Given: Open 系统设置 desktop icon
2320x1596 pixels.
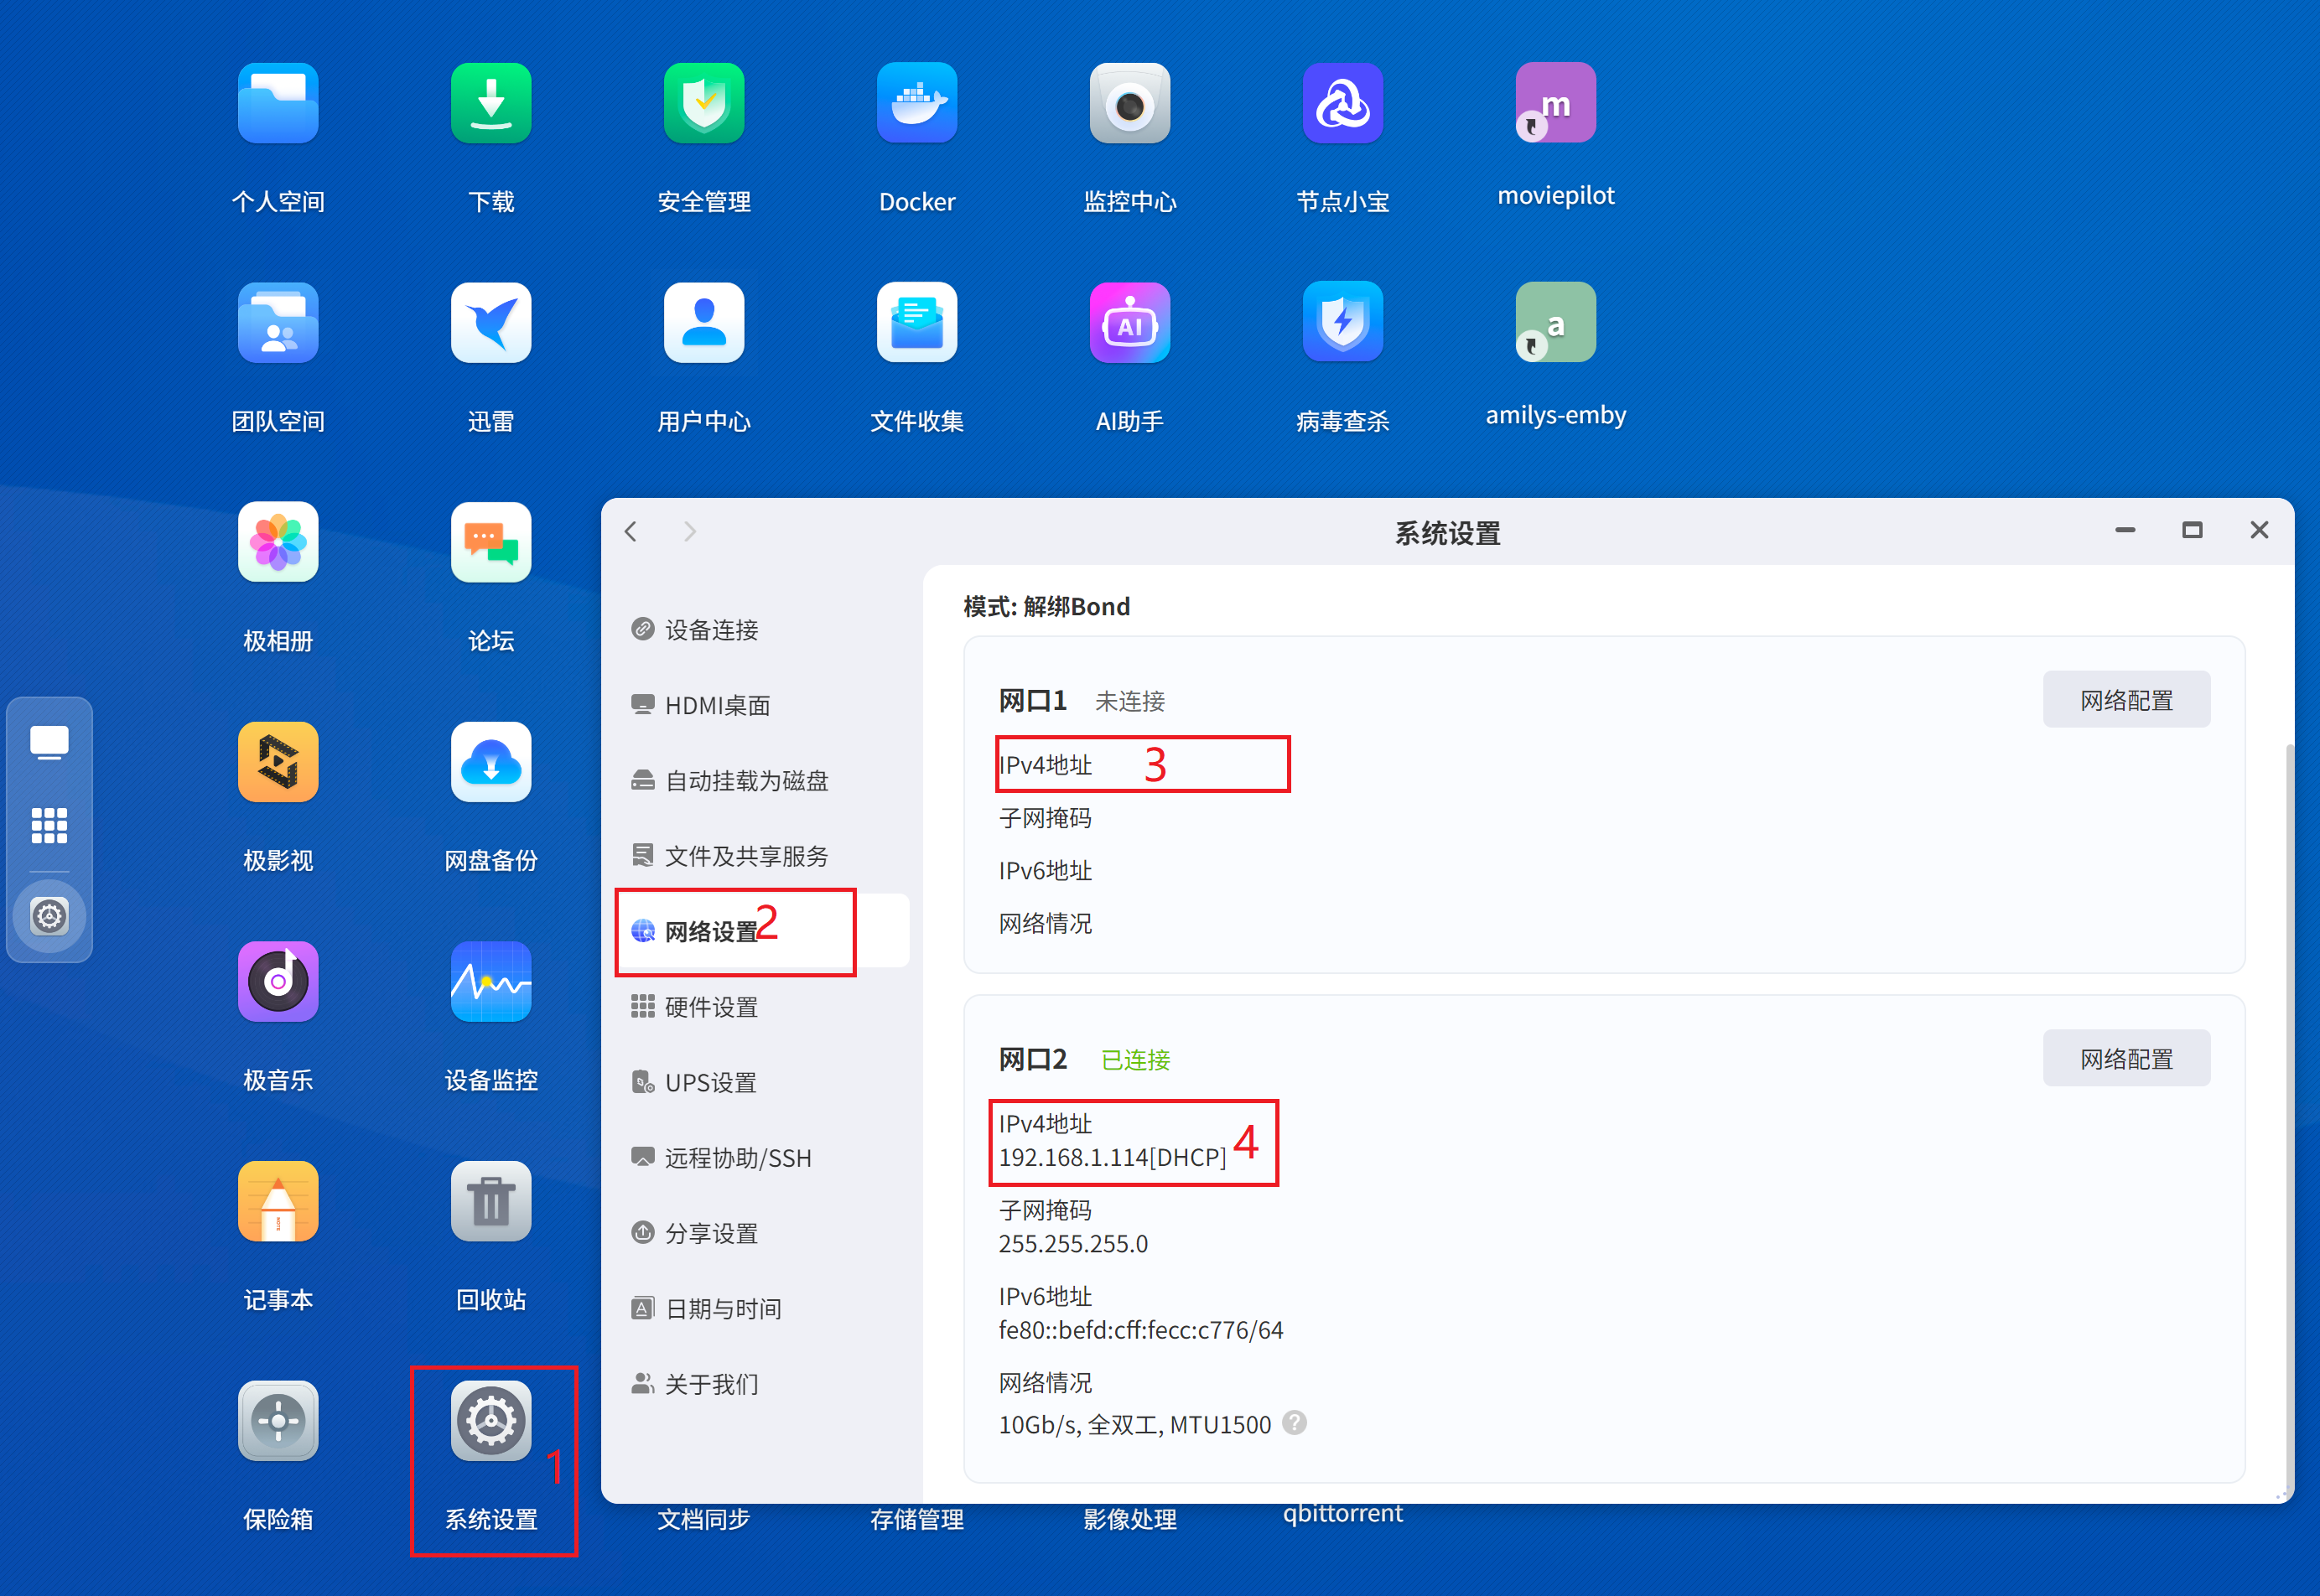Looking at the screenshot, I should (x=491, y=1421).
